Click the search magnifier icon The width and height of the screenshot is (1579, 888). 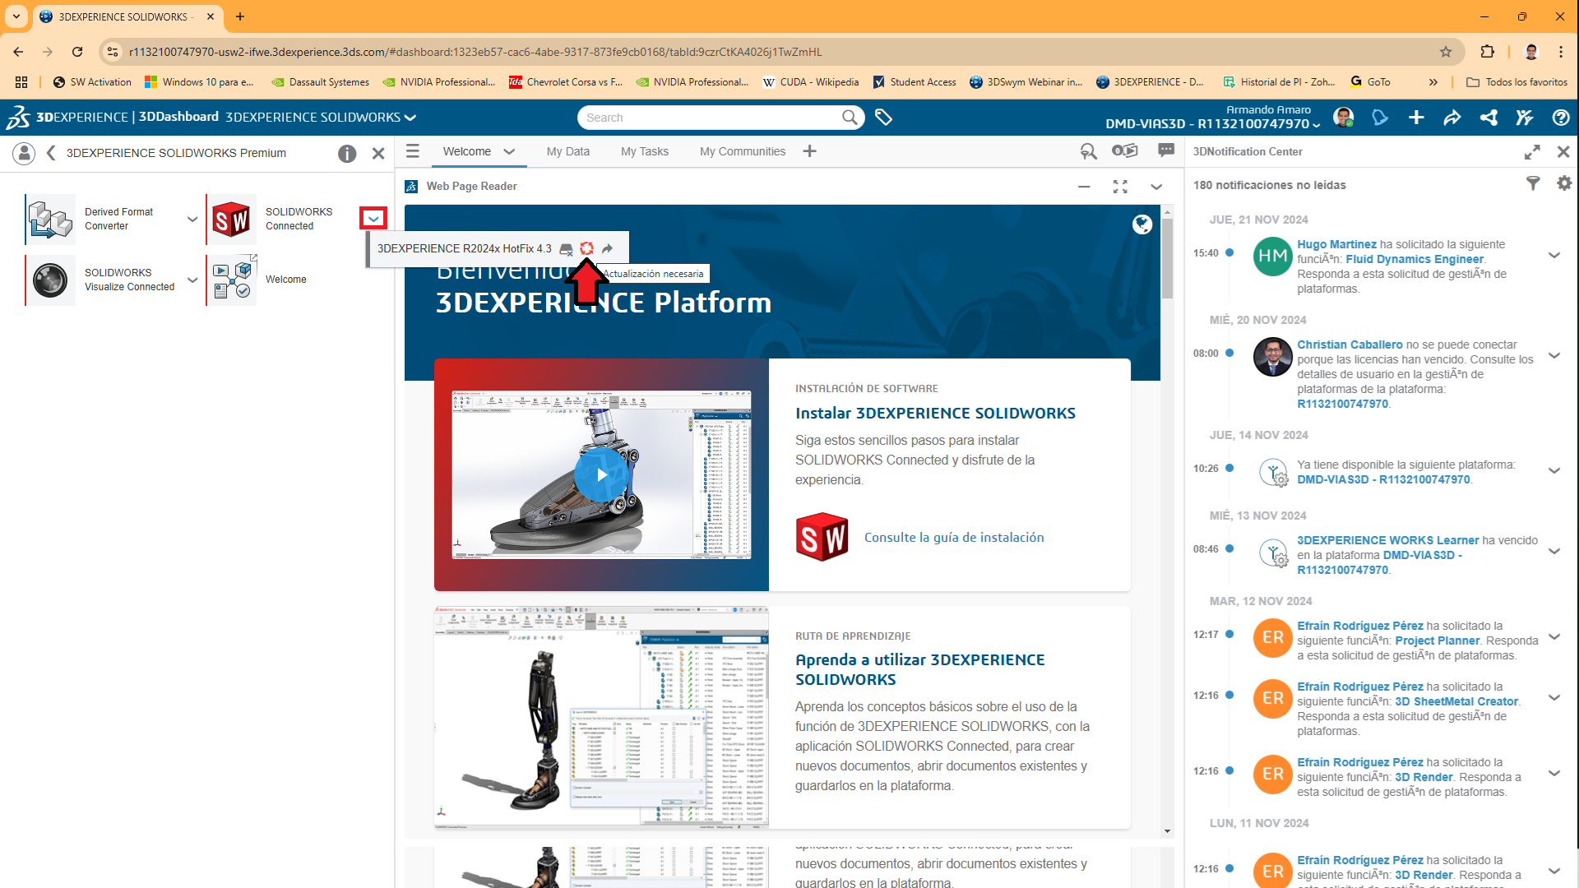tap(850, 118)
